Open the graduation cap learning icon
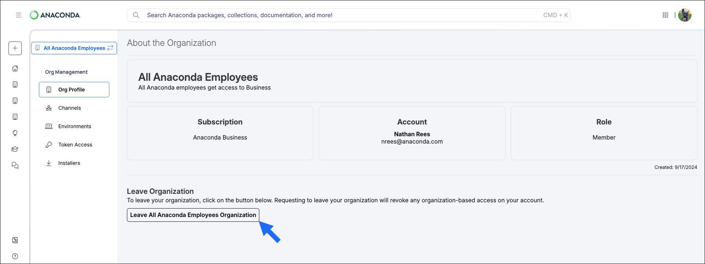Screen dimensions: 705x264 15,149
